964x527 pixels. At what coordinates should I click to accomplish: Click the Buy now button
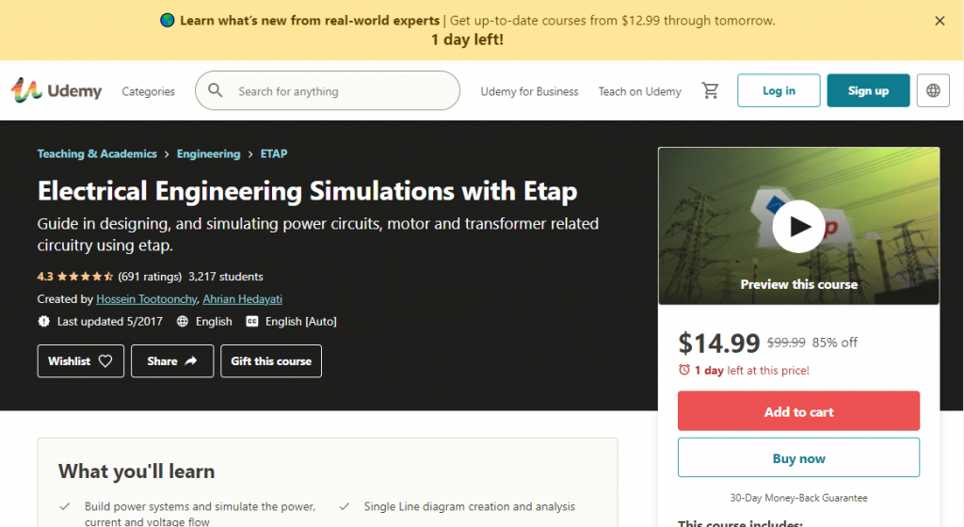[x=798, y=458]
